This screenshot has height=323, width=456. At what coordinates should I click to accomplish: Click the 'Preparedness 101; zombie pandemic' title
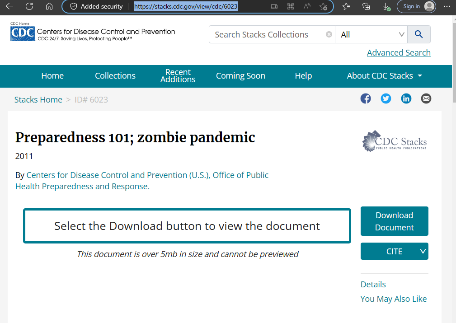click(x=135, y=137)
